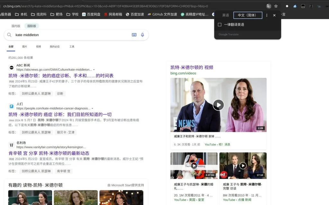The image size is (329, 205).
Task: Open the 图片 results tab
Action: (24, 46)
